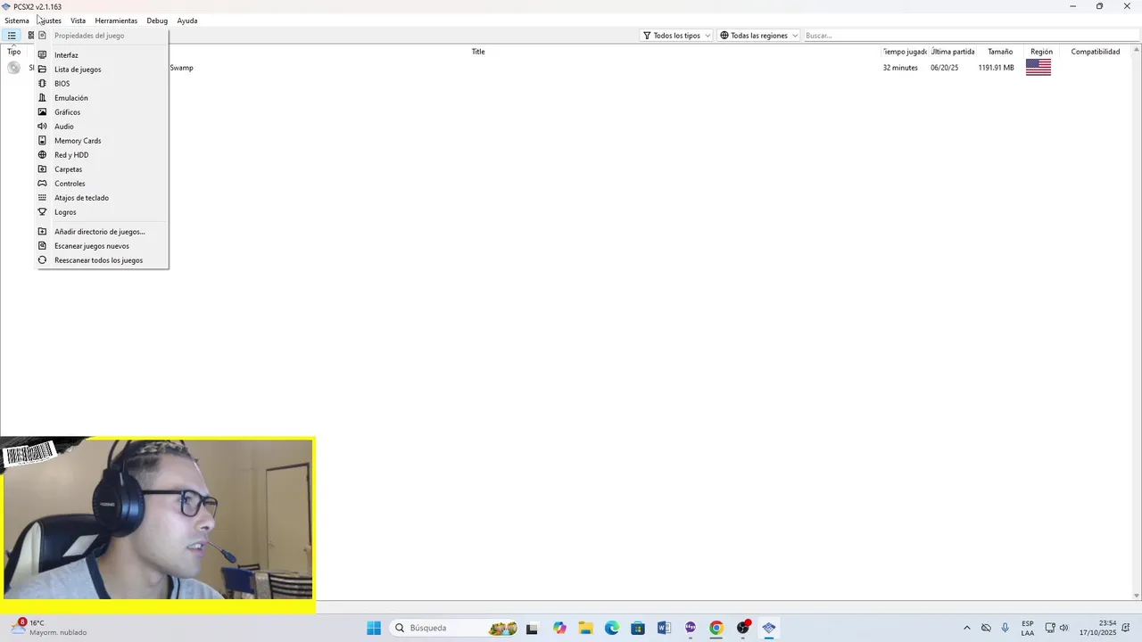The image size is (1142, 642).
Task: Focus the Buscar search field
Action: coord(970,36)
